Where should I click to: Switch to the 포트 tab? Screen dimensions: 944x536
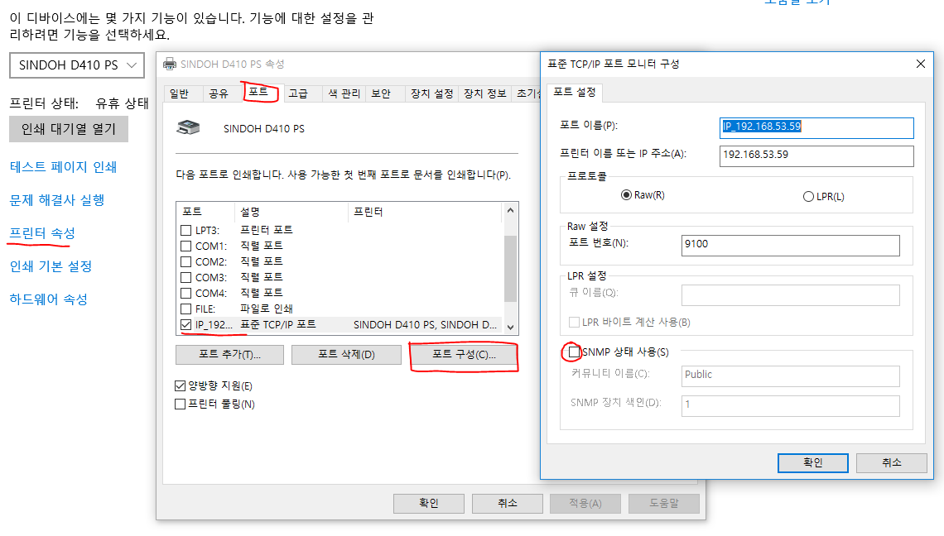(258, 93)
